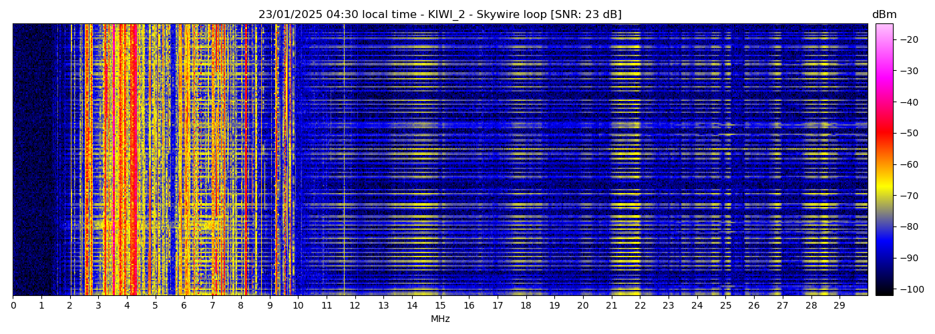Click the yellow band between 21 and 22 MHz
The image size is (935, 334).
pyautogui.click(x=626, y=160)
